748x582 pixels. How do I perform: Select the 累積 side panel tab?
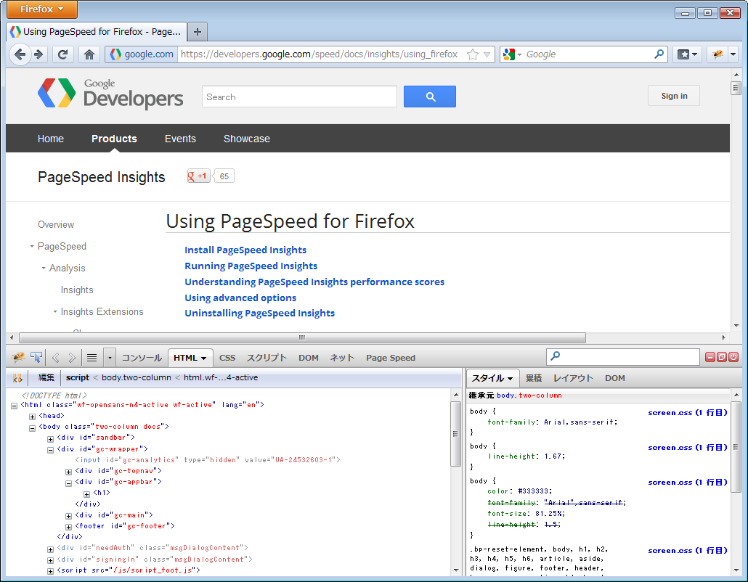533,378
